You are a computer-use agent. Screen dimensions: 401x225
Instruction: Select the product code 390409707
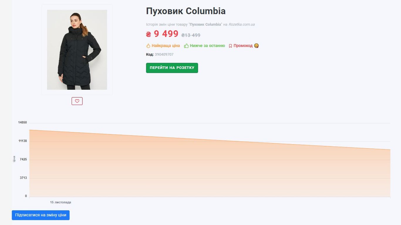click(x=164, y=55)
